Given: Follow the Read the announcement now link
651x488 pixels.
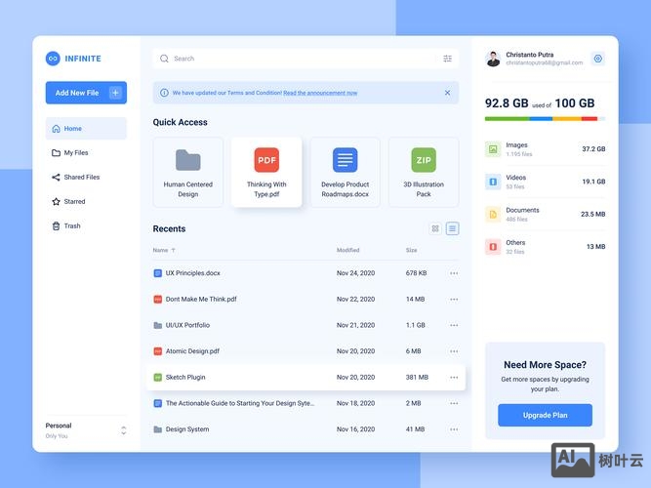Looking at the screenshot, I should click(320, 94).
